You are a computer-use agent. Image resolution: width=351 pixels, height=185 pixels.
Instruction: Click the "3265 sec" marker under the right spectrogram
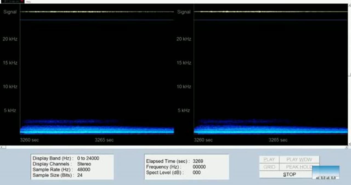click(278, 140)
